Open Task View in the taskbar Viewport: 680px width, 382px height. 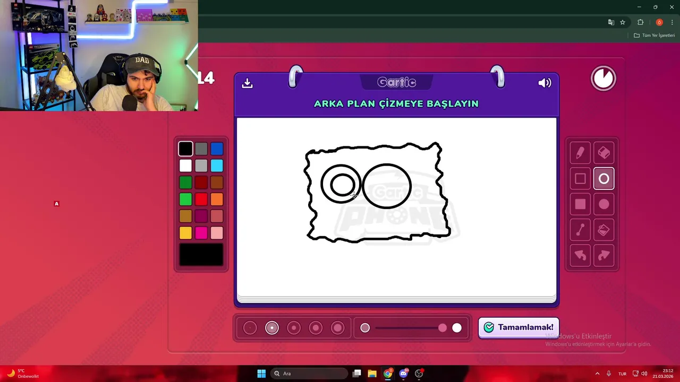(x=357, y=374)
